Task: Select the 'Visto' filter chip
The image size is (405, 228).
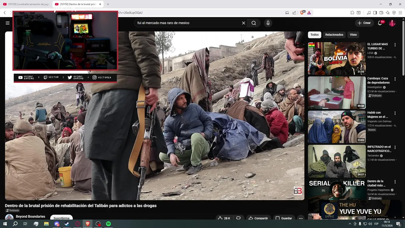Action: point(353,35)
